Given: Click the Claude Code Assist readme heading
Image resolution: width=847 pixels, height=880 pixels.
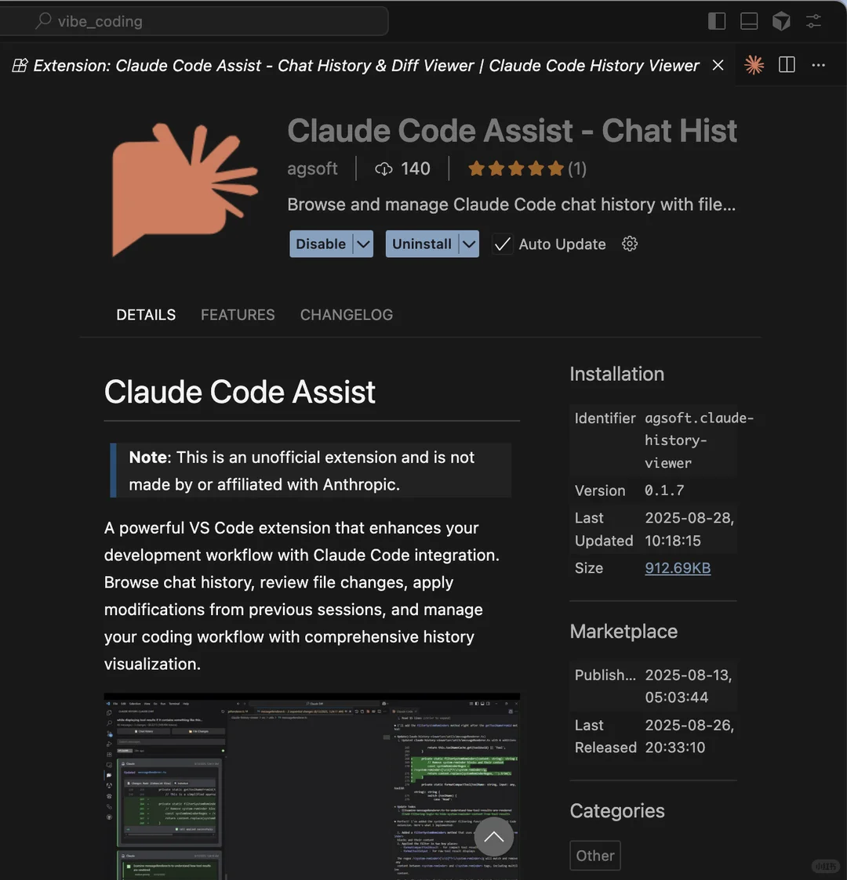Looking at the screenshot, I should click(240, 392).
